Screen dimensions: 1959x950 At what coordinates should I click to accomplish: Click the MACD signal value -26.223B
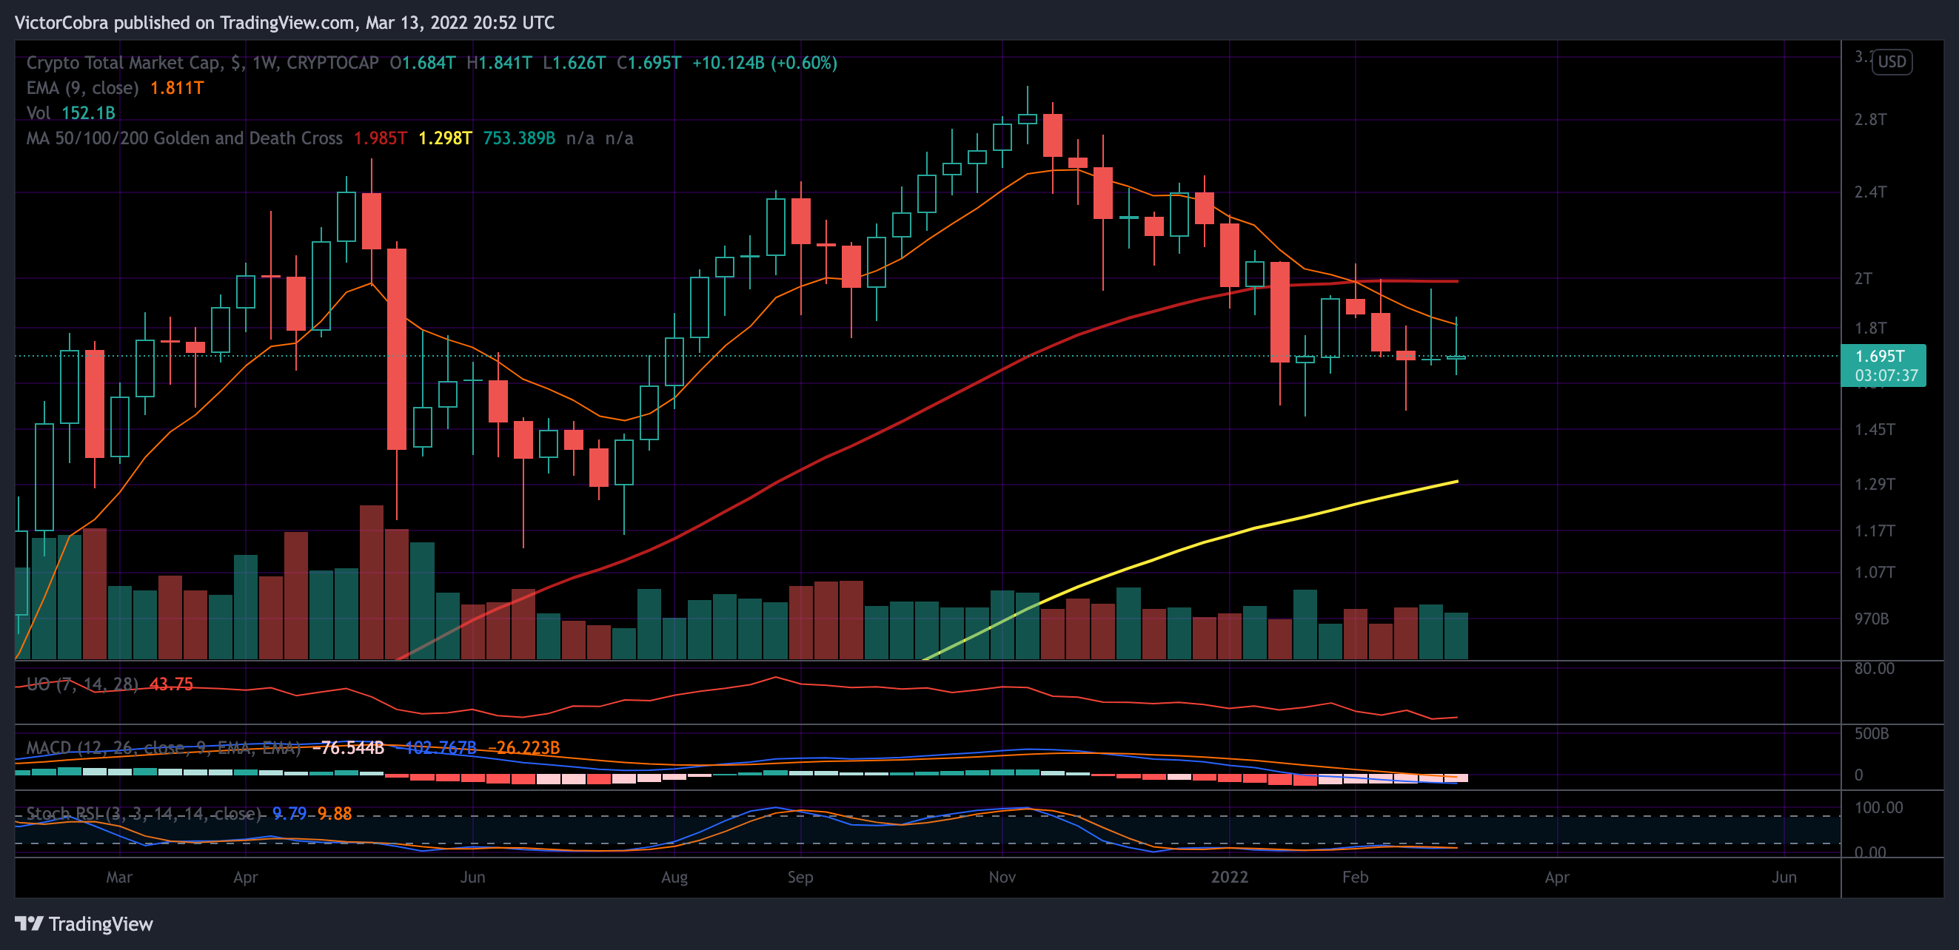[523, 748]
